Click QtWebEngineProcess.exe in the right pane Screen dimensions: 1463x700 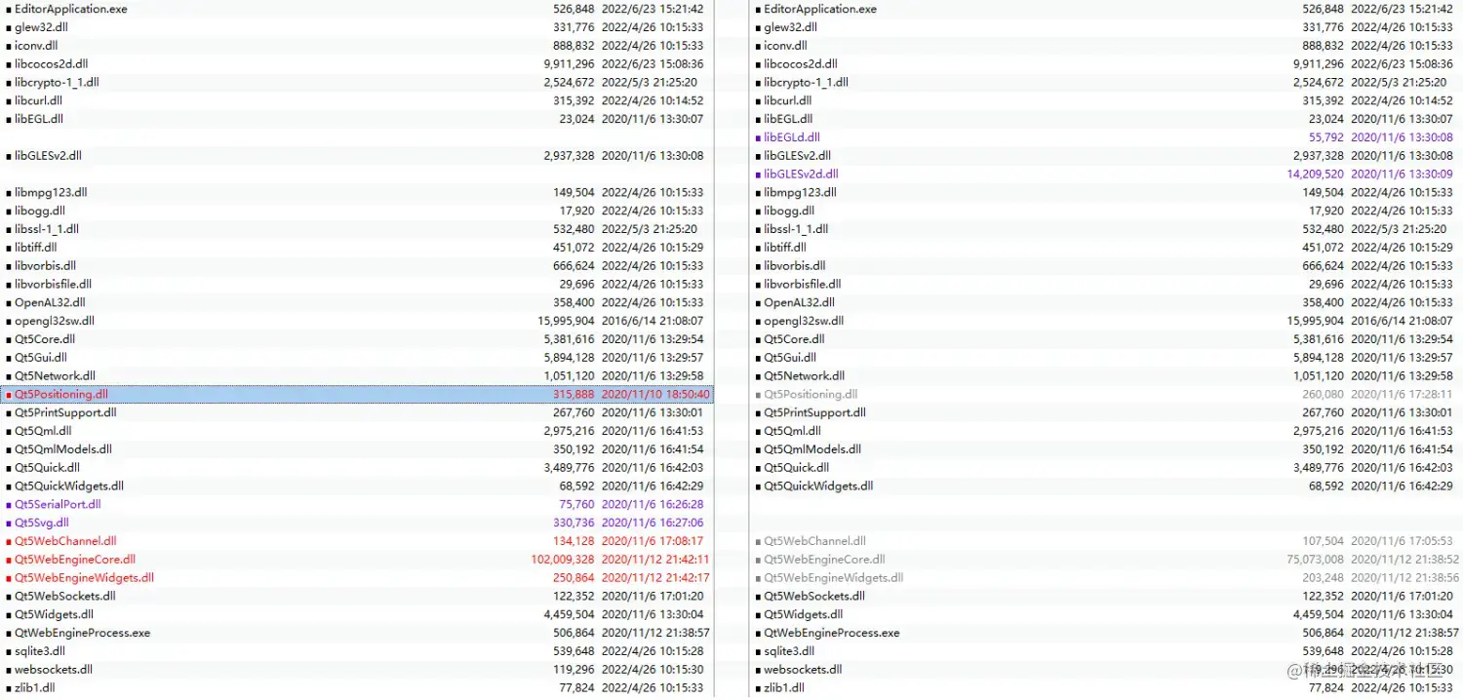[831, 634]
